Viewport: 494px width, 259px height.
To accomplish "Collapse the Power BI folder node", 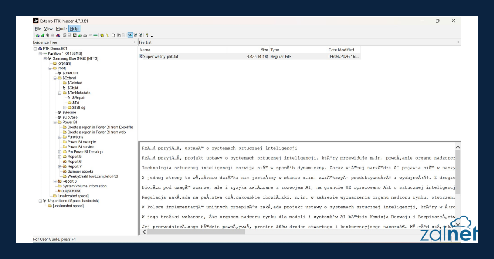I will point(55,123).
